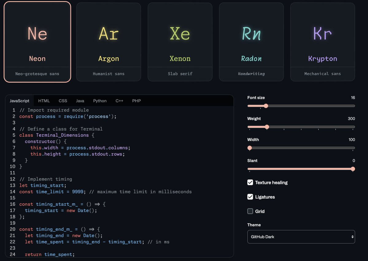The height and width of the screenshot is (261, 368).
Task: Select the Krypton mechanical sans font card
Action: (x=322, y=41)
